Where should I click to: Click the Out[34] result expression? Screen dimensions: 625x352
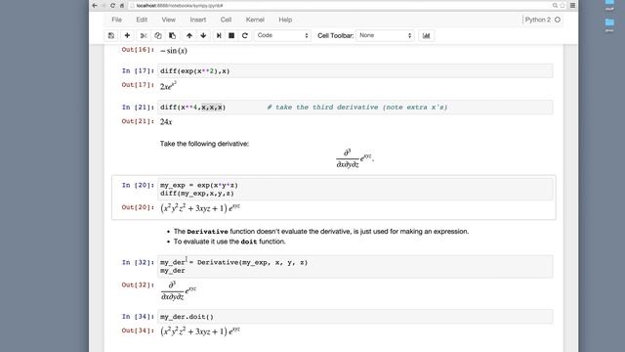[x=200, y=331]
